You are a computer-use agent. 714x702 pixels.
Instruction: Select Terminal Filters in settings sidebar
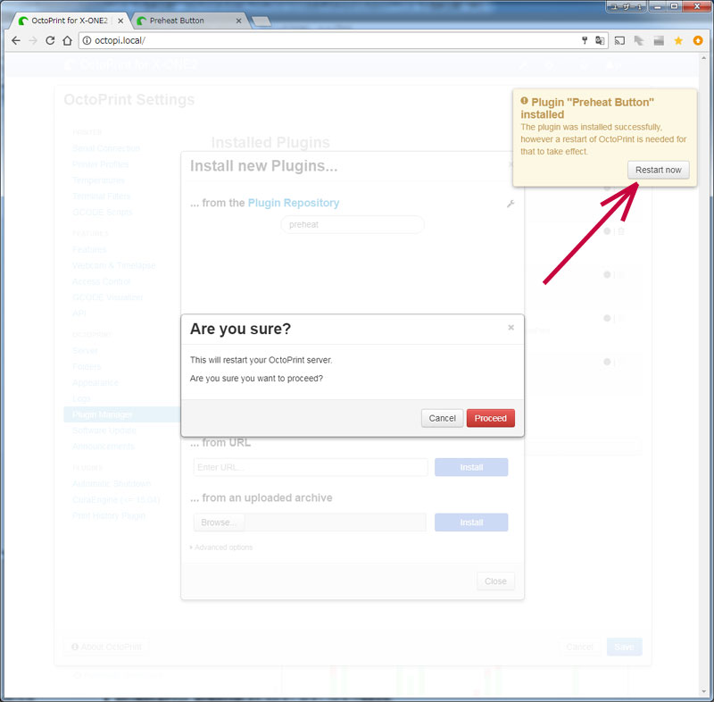pos(102,196)
